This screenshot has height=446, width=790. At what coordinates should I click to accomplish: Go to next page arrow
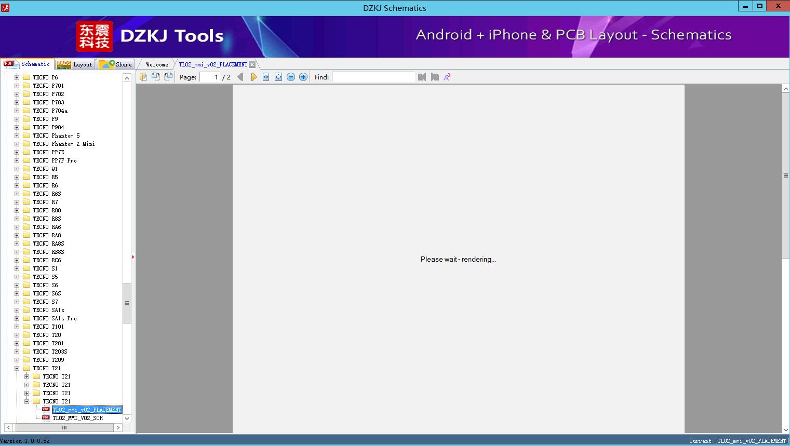(x=253, y=77)
